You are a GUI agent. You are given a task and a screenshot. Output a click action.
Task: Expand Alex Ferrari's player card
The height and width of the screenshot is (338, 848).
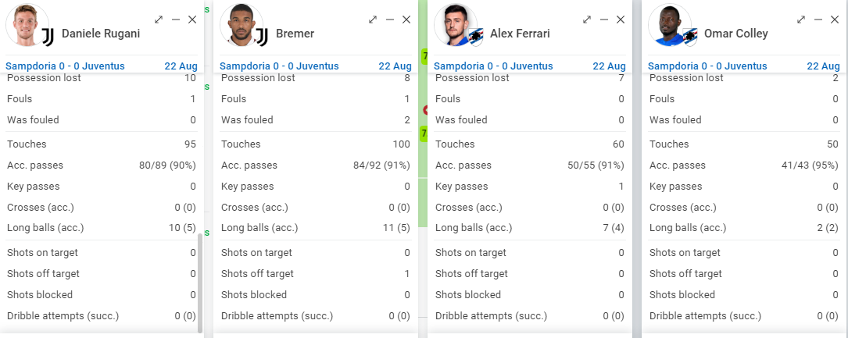click(587, 20)
